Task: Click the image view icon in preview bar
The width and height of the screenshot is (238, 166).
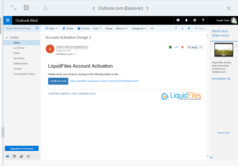Action: tap(26, 8)
